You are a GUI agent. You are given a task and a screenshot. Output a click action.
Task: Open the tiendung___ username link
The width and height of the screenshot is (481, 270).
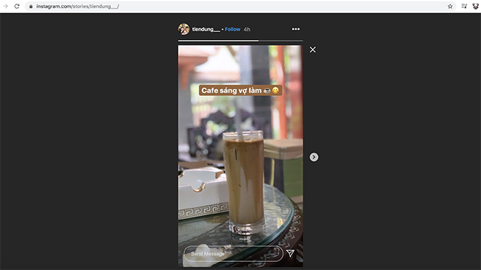click(206, 29)
